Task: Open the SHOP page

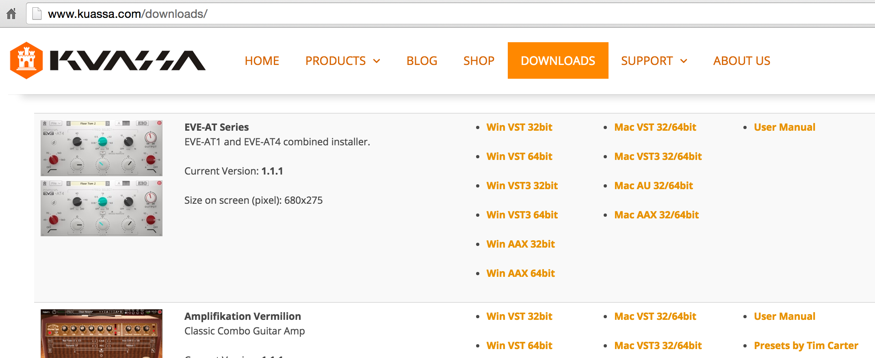Action: [x=479, y=61]
